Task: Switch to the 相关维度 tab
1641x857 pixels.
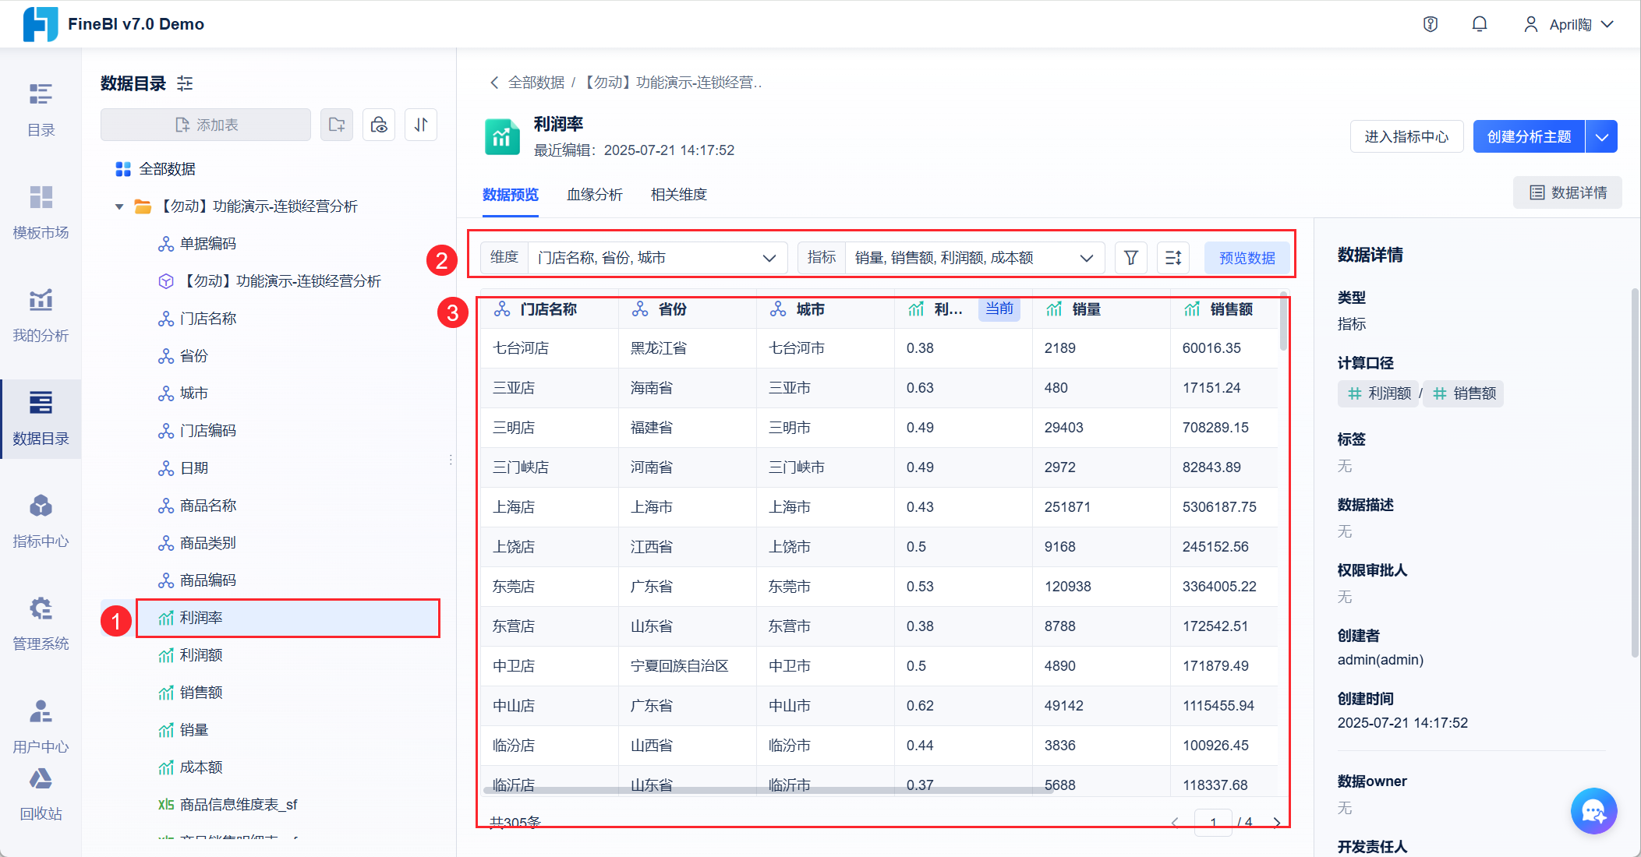Action: tap(678, 195)
